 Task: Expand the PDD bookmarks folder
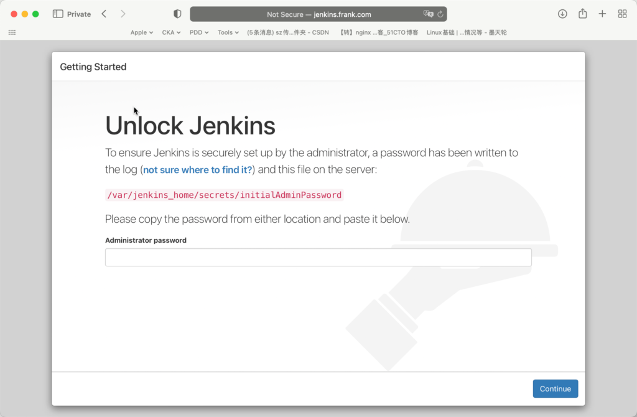tap(199, 32)
